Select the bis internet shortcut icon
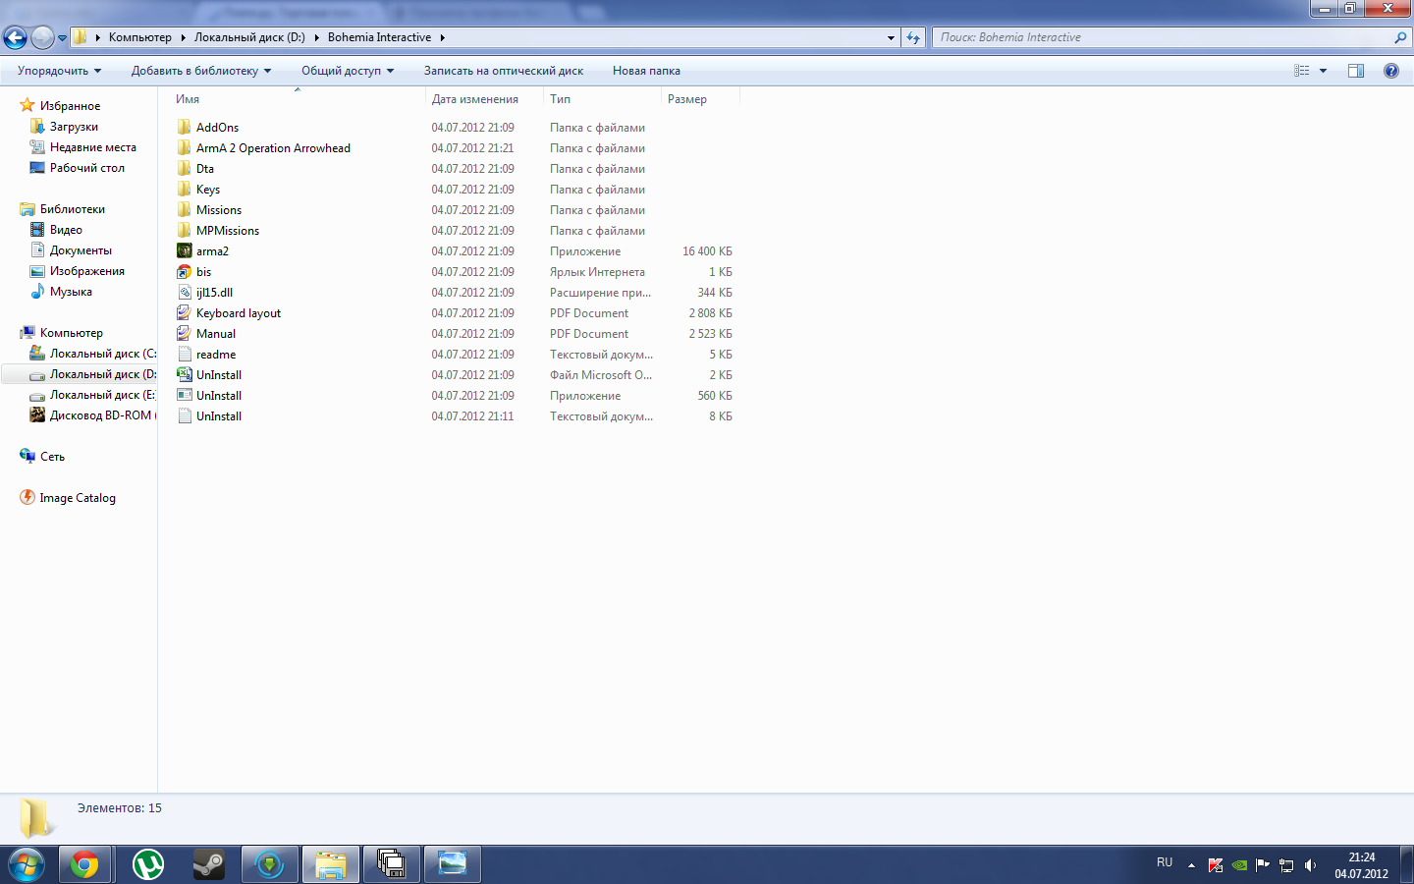The image size is (1414, 884). (x=184, y=272)
